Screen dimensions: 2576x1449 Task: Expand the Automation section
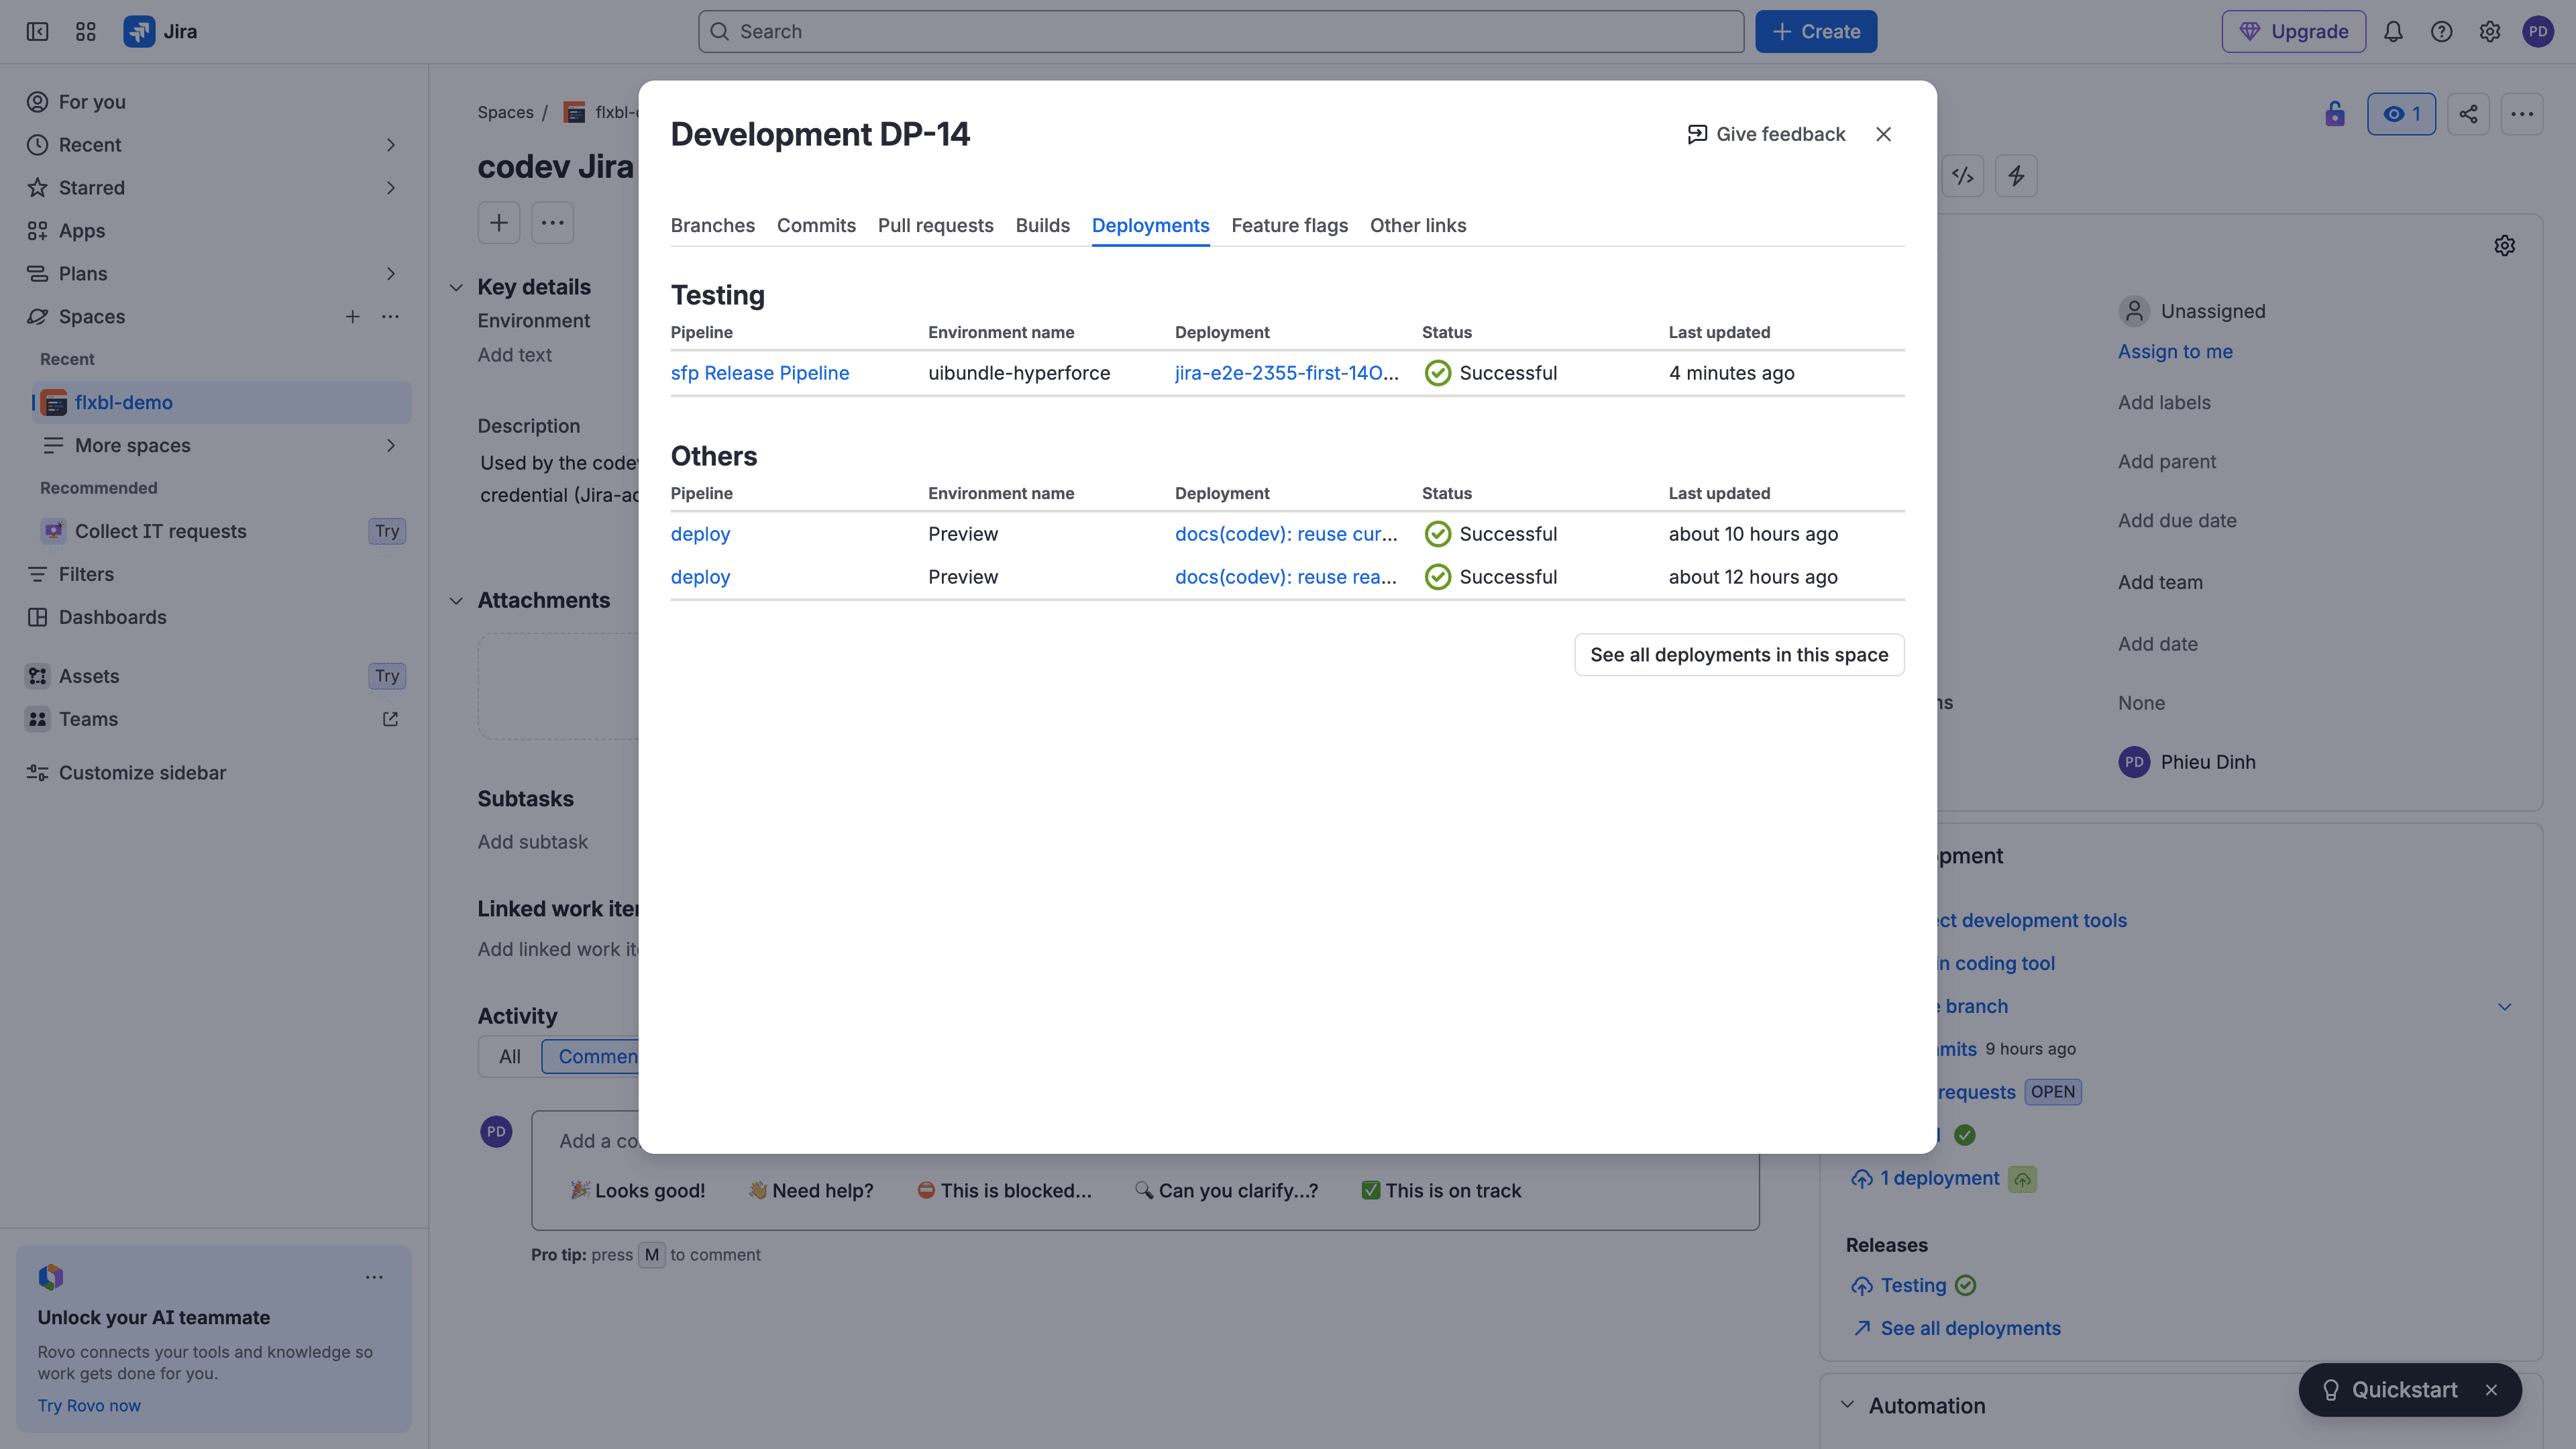(x=1847, y=1406)
